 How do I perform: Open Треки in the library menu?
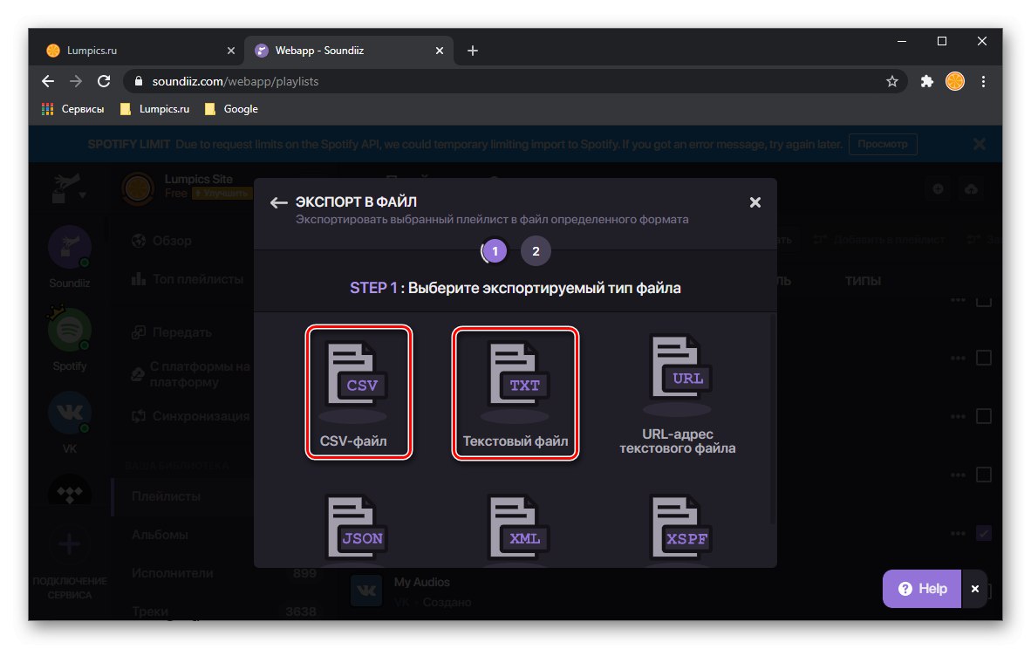150,611
